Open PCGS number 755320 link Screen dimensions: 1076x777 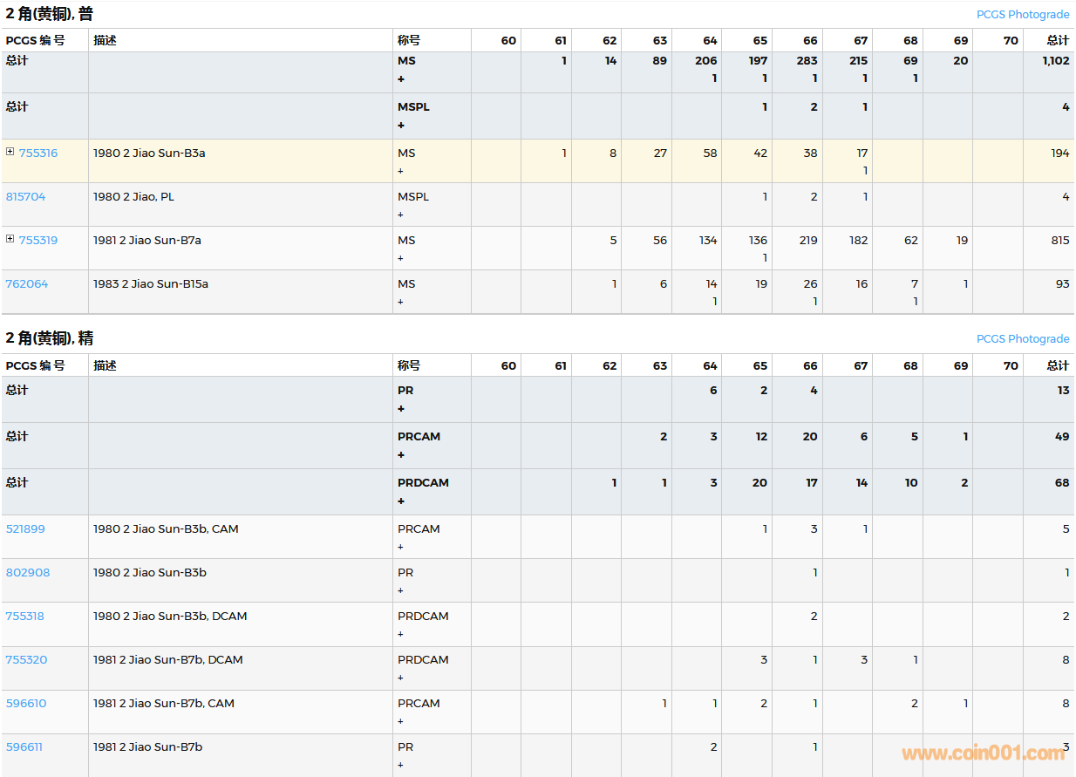[26, 660]
